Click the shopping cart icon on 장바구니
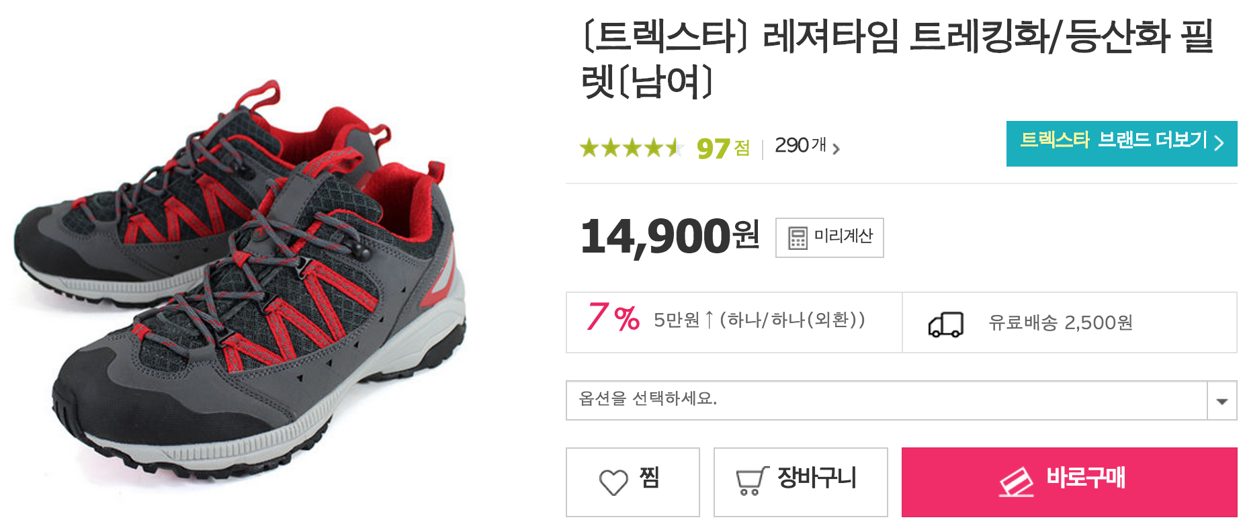The width and height of the screenshot is (1243, 528). [x=752, y=481]
